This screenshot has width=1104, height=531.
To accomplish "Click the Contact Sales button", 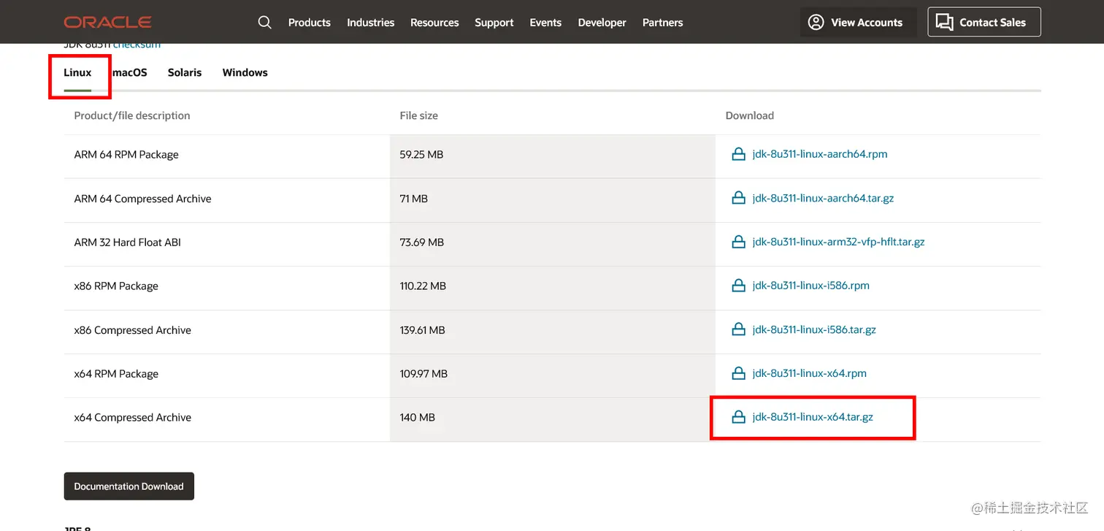I will click(x=984, y=22).
